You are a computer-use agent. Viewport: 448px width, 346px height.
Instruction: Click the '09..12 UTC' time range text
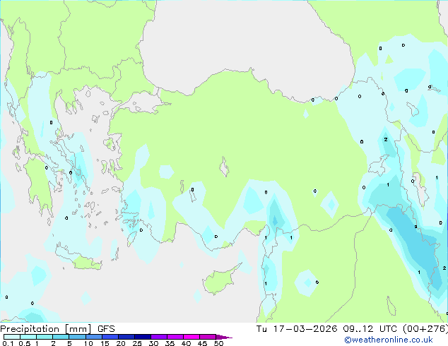pos(370,329)
